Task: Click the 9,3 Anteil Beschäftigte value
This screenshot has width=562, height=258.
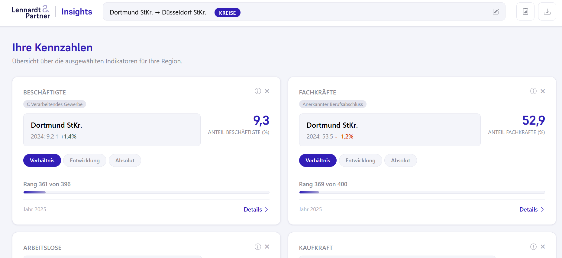Action: click(x=261, y=120)
